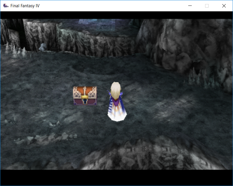
Task: Click the Final Fantasy IV title text
Action: click(25, 6)
